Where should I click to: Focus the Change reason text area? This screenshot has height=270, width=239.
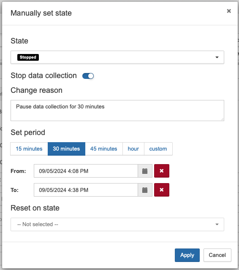pos(117,111)
